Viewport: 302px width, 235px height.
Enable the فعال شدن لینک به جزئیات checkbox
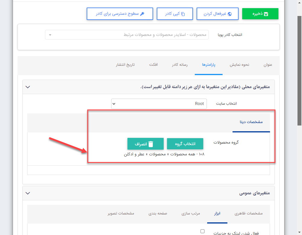click(202, 231)
